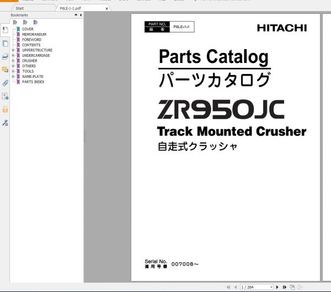Click the 'Serial No.' label on the page
Viewport: 331px width, 292px height.
point(156,261)
